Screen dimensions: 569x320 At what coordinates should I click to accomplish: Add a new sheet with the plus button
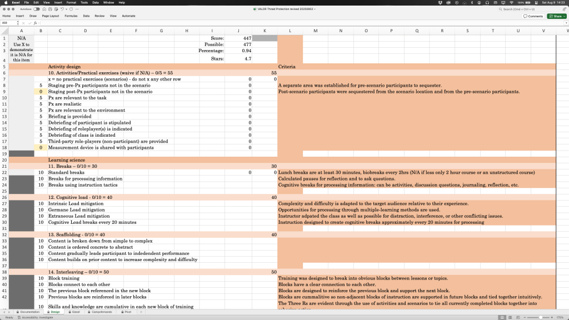pyautogui.click(x=141, y=312)
